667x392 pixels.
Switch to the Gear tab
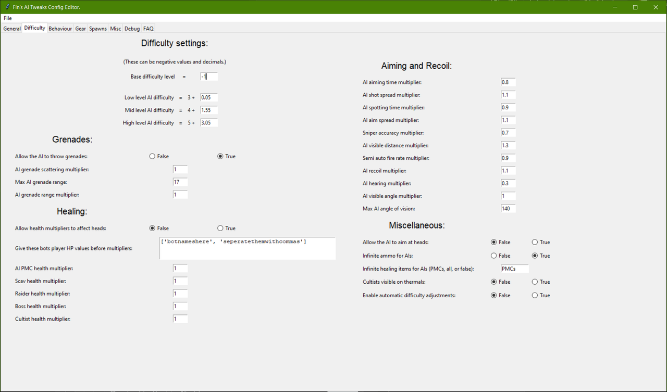80,28
